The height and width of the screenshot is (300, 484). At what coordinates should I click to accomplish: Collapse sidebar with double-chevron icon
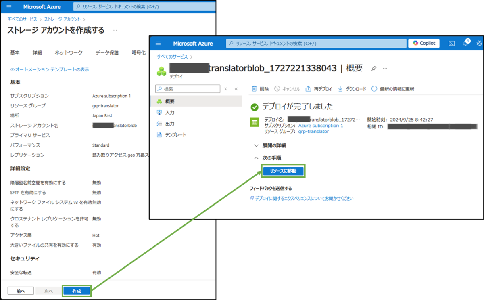(236, 89)
